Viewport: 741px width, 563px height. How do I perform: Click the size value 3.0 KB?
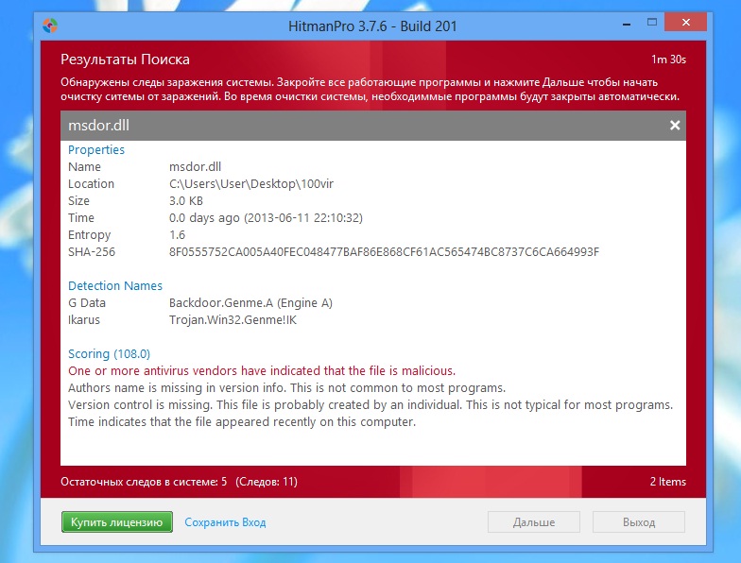click(186, 200)
